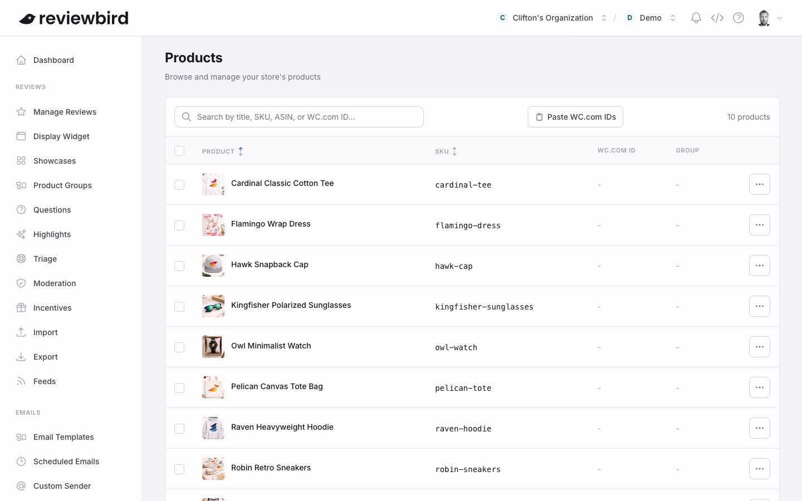Open actions menu for Owl Minimalist Watch
Viewport: 802px width, 501px height.
pyautogui.click(x=760, y=347)
